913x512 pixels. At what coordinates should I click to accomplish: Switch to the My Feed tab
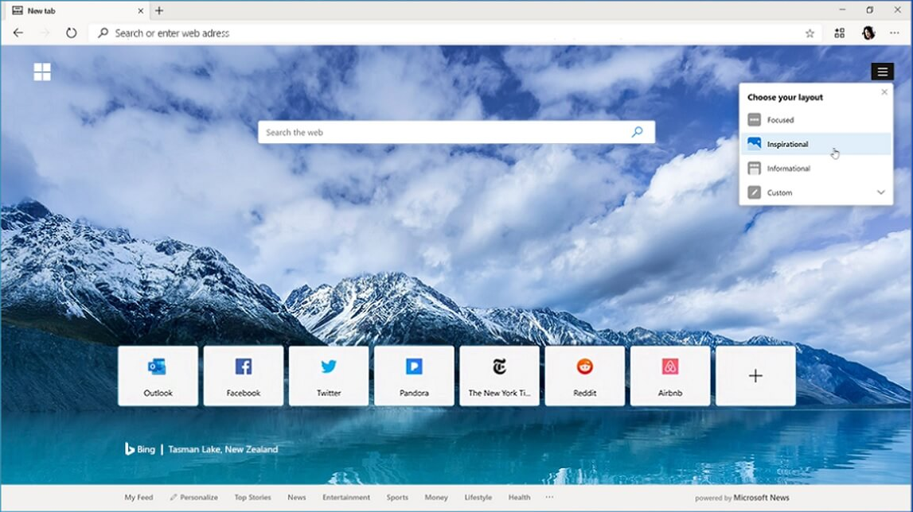click(139, 498)
